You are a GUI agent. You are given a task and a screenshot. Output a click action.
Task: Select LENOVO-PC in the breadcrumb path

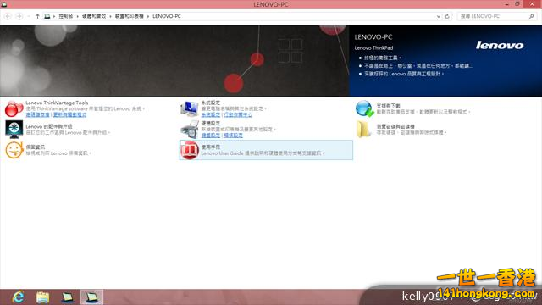[167, 16]
